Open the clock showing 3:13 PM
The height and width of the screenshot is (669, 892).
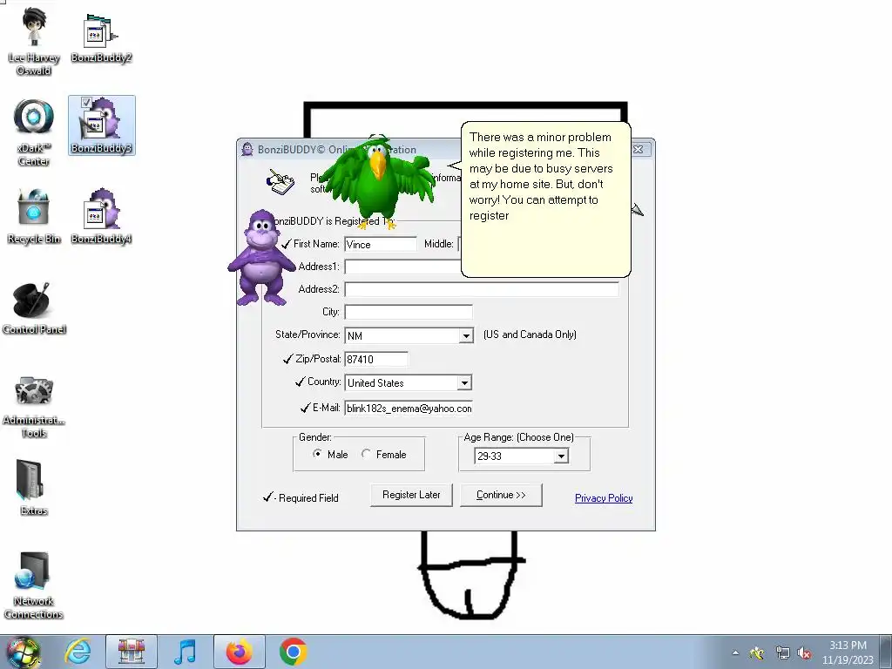848,652
